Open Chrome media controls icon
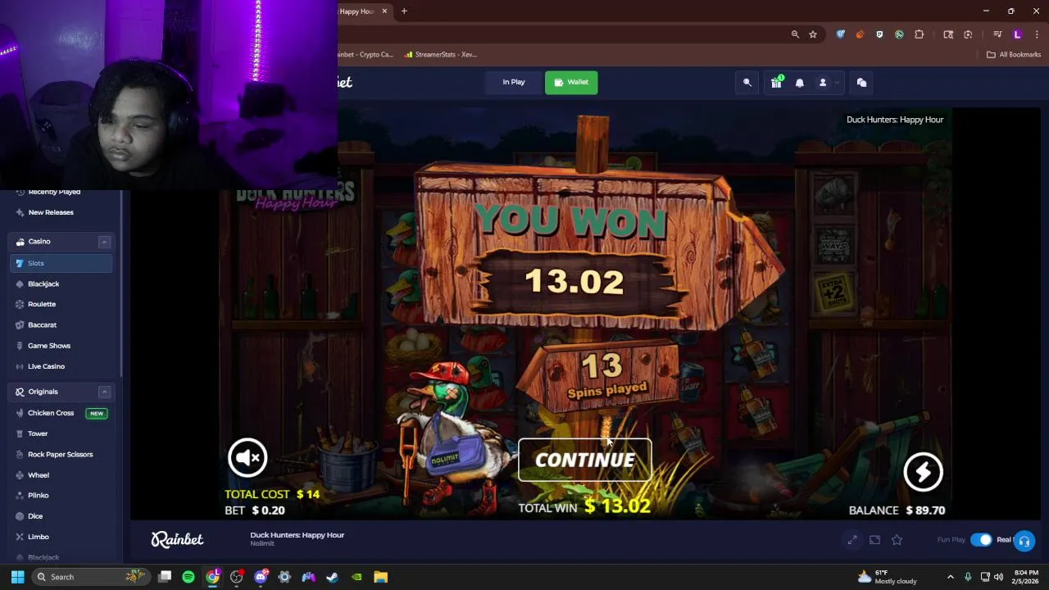Screen dimensions: 1049x590 [x=997, y=34]
